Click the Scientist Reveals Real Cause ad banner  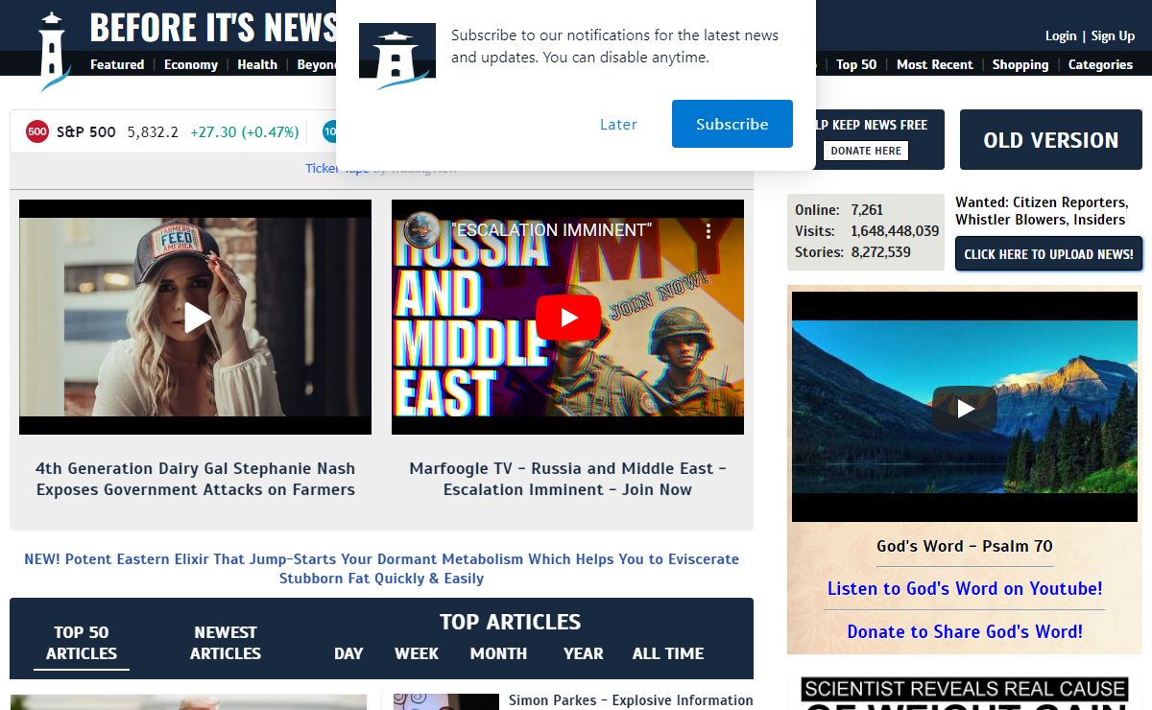[x=965, y=692]
